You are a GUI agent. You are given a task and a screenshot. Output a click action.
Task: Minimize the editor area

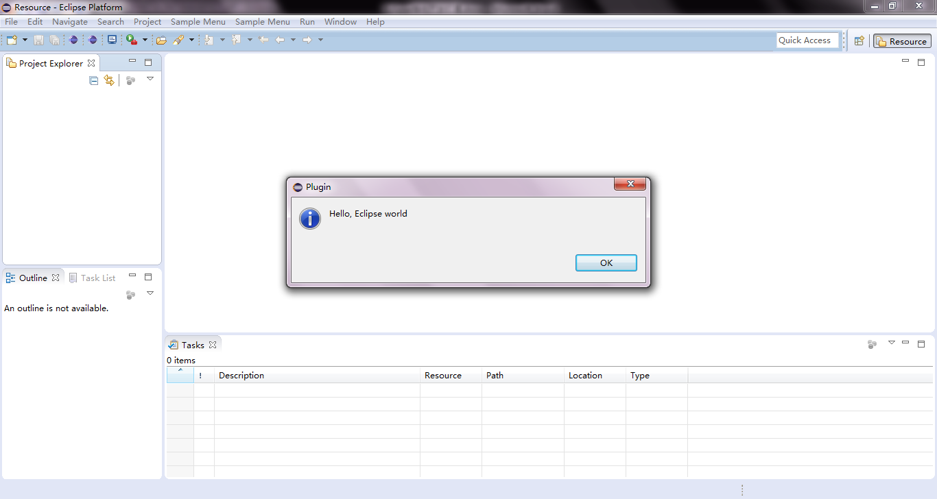coord(905,61)
